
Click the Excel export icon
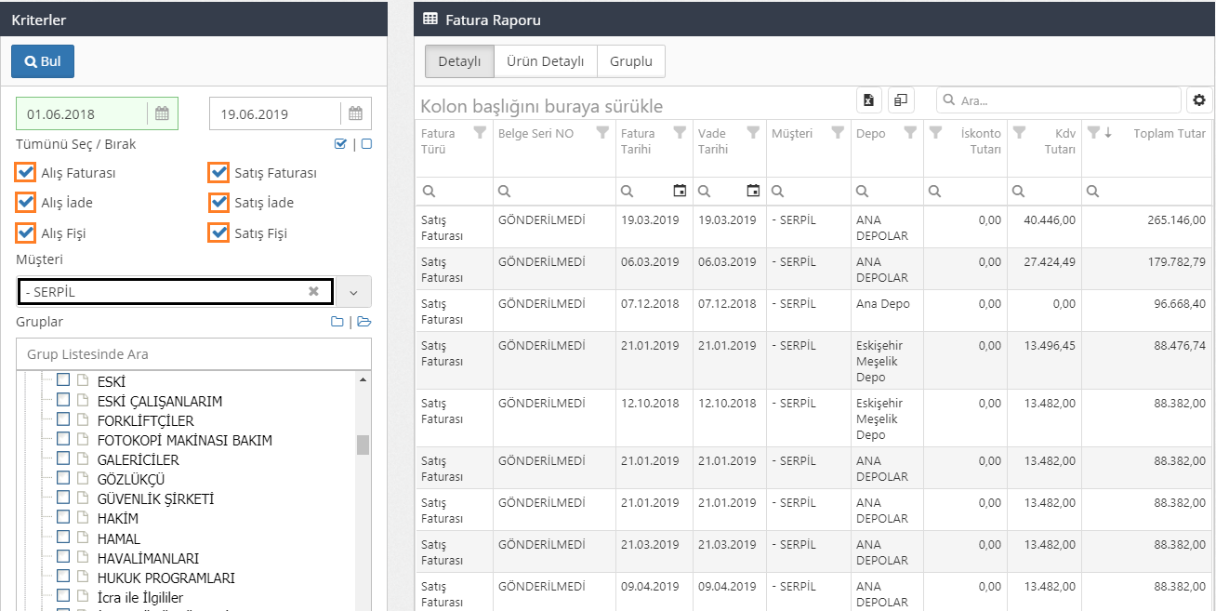[x=868, y=100]
